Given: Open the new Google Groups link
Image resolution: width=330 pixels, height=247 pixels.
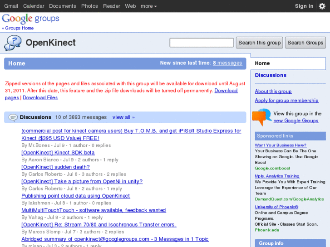Looking at the screenshot, I should pos(296,121).
